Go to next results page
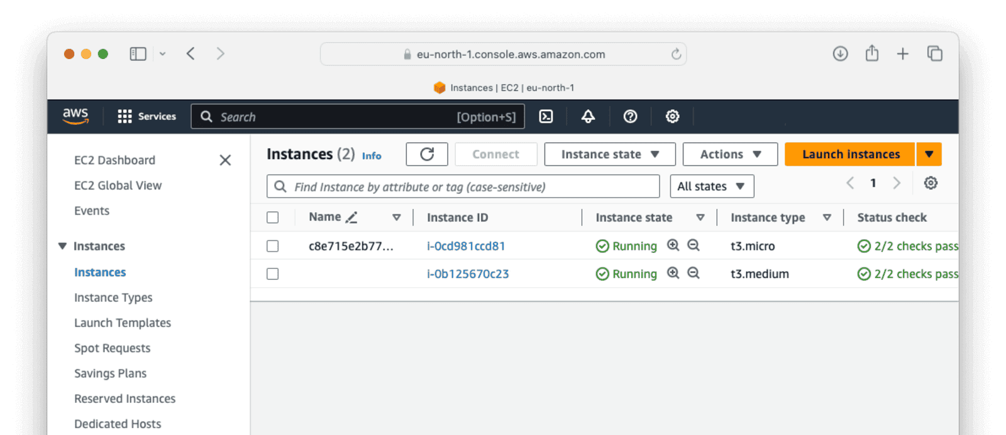Viewport: 1006px width, 435px height. (897, 183)
